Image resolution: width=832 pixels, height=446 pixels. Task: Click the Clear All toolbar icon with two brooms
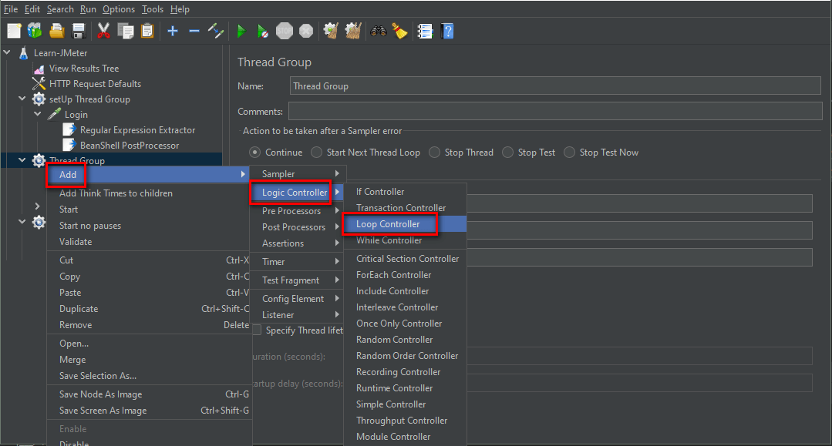pyautogui.click(x=353, y=31)
